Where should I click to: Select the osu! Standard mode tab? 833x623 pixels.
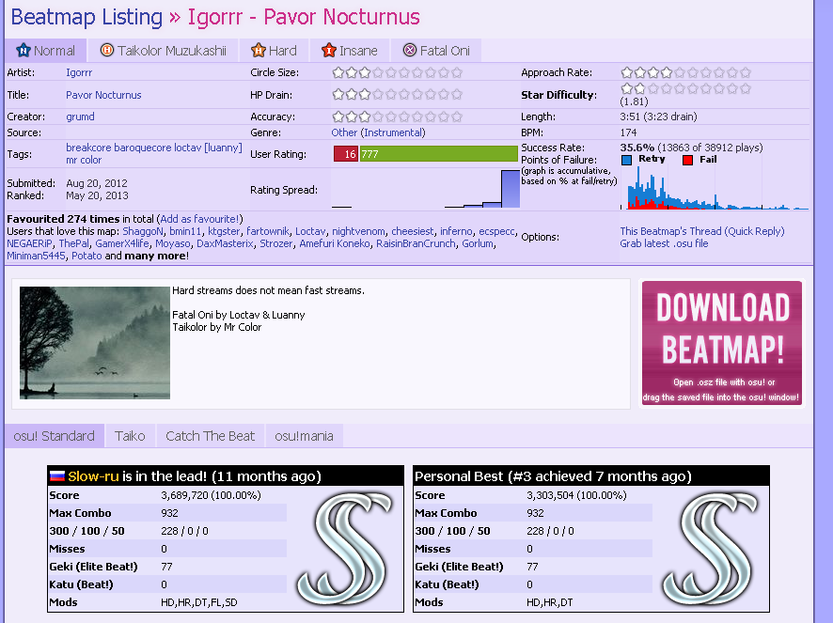[55, 436]
